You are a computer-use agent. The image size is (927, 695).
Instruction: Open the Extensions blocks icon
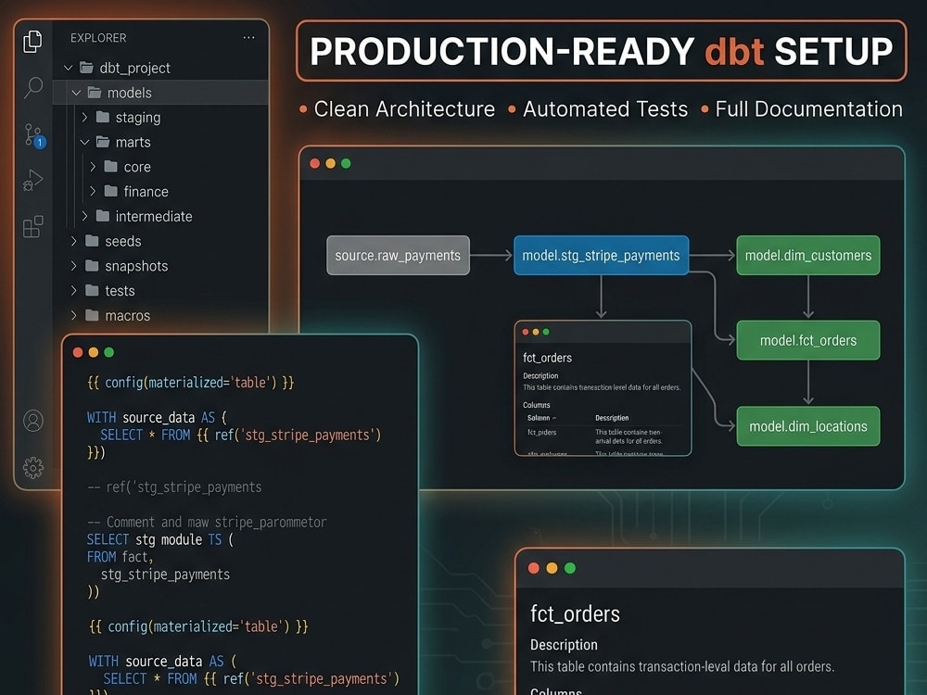pos(33,226)
